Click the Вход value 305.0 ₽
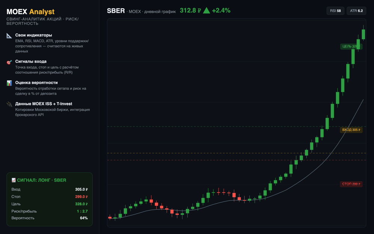Screen dimensions: 374x234 [81, 189]
